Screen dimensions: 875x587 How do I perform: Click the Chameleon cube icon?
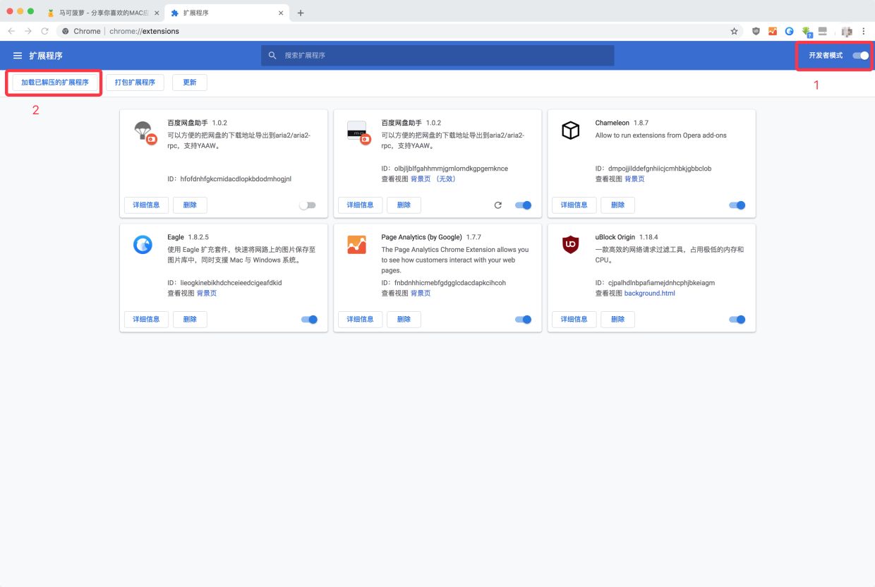point(570,131)
